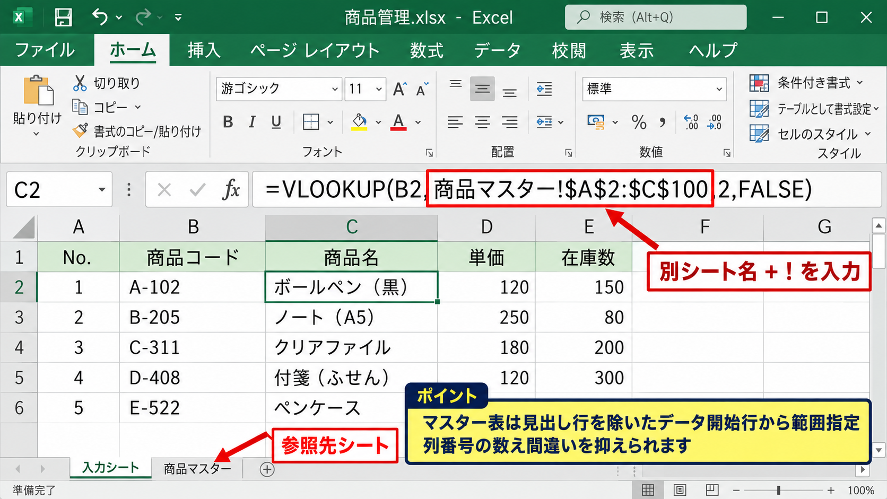Image resolution: width=887 pixels, height=499 pixels.
Task: Click 書式のコピー/貼り付け format painter
Action: click(137, 131)
